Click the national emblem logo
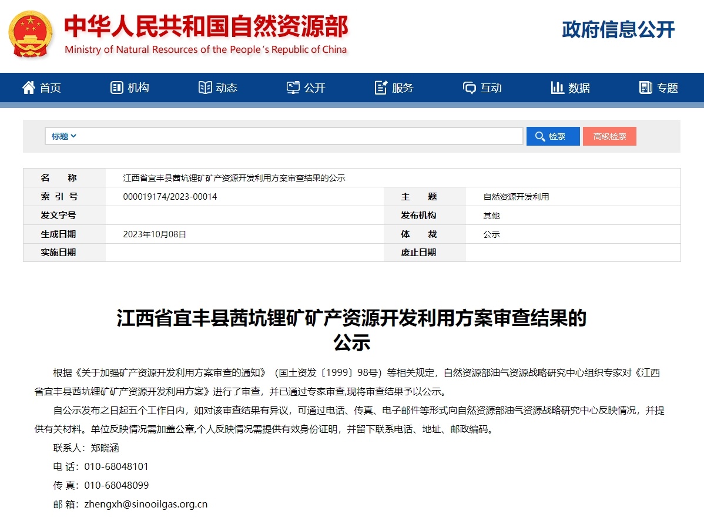Image resolution: width=704 pixels, height=521 pixels. pyautogui.click(x=31, y=34)
